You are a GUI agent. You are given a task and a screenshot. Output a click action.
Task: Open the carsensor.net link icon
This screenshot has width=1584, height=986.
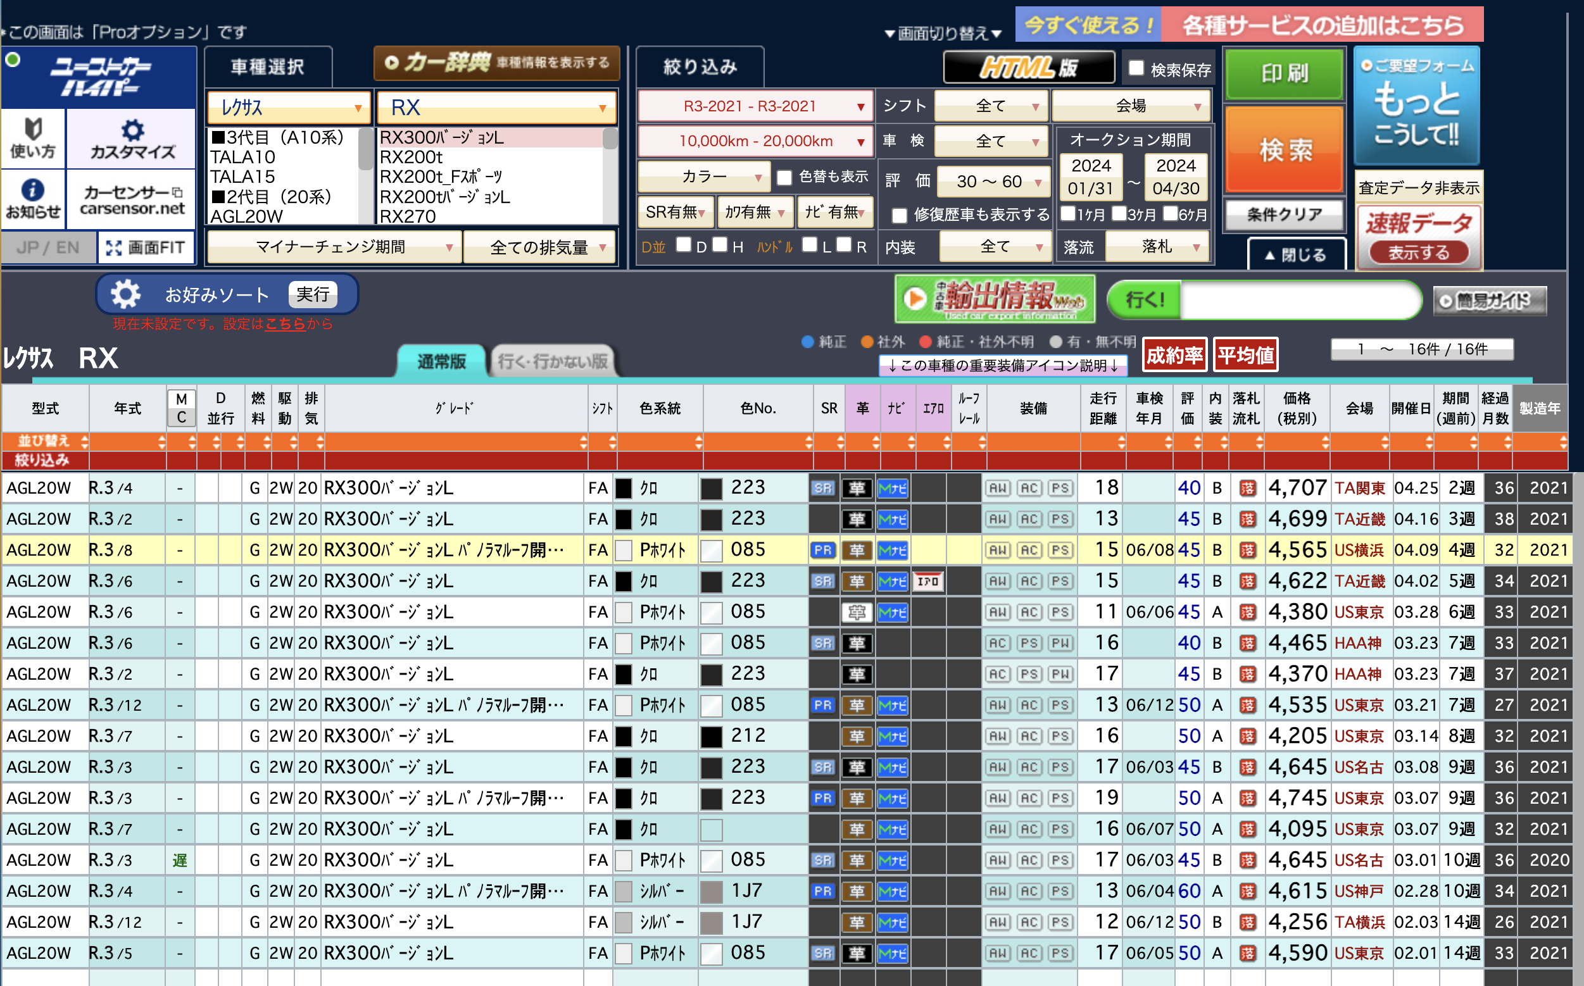132,198
